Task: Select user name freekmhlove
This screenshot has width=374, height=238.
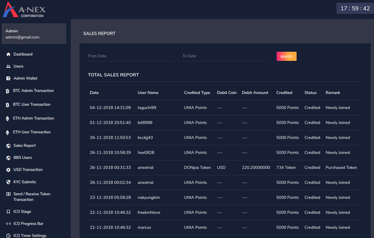Action: coord(149,213)
